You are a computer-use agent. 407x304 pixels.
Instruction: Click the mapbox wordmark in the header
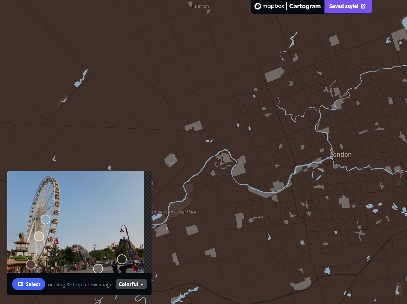pos(273,6)
